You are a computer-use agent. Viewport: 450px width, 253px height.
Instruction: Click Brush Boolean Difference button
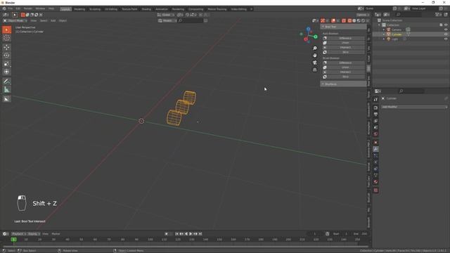343,63
